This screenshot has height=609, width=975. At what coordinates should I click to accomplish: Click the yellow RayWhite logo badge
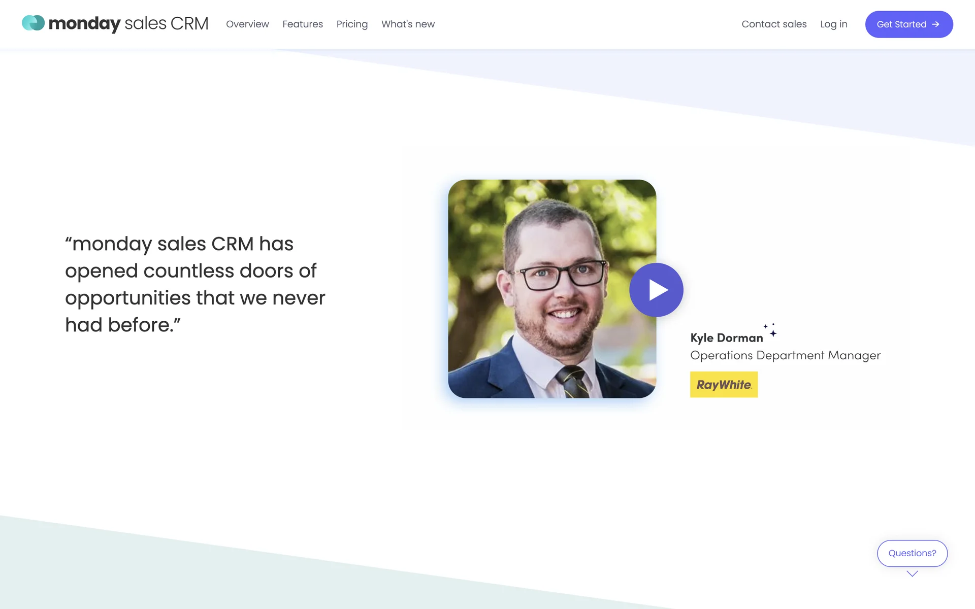[x=724, y=385]
